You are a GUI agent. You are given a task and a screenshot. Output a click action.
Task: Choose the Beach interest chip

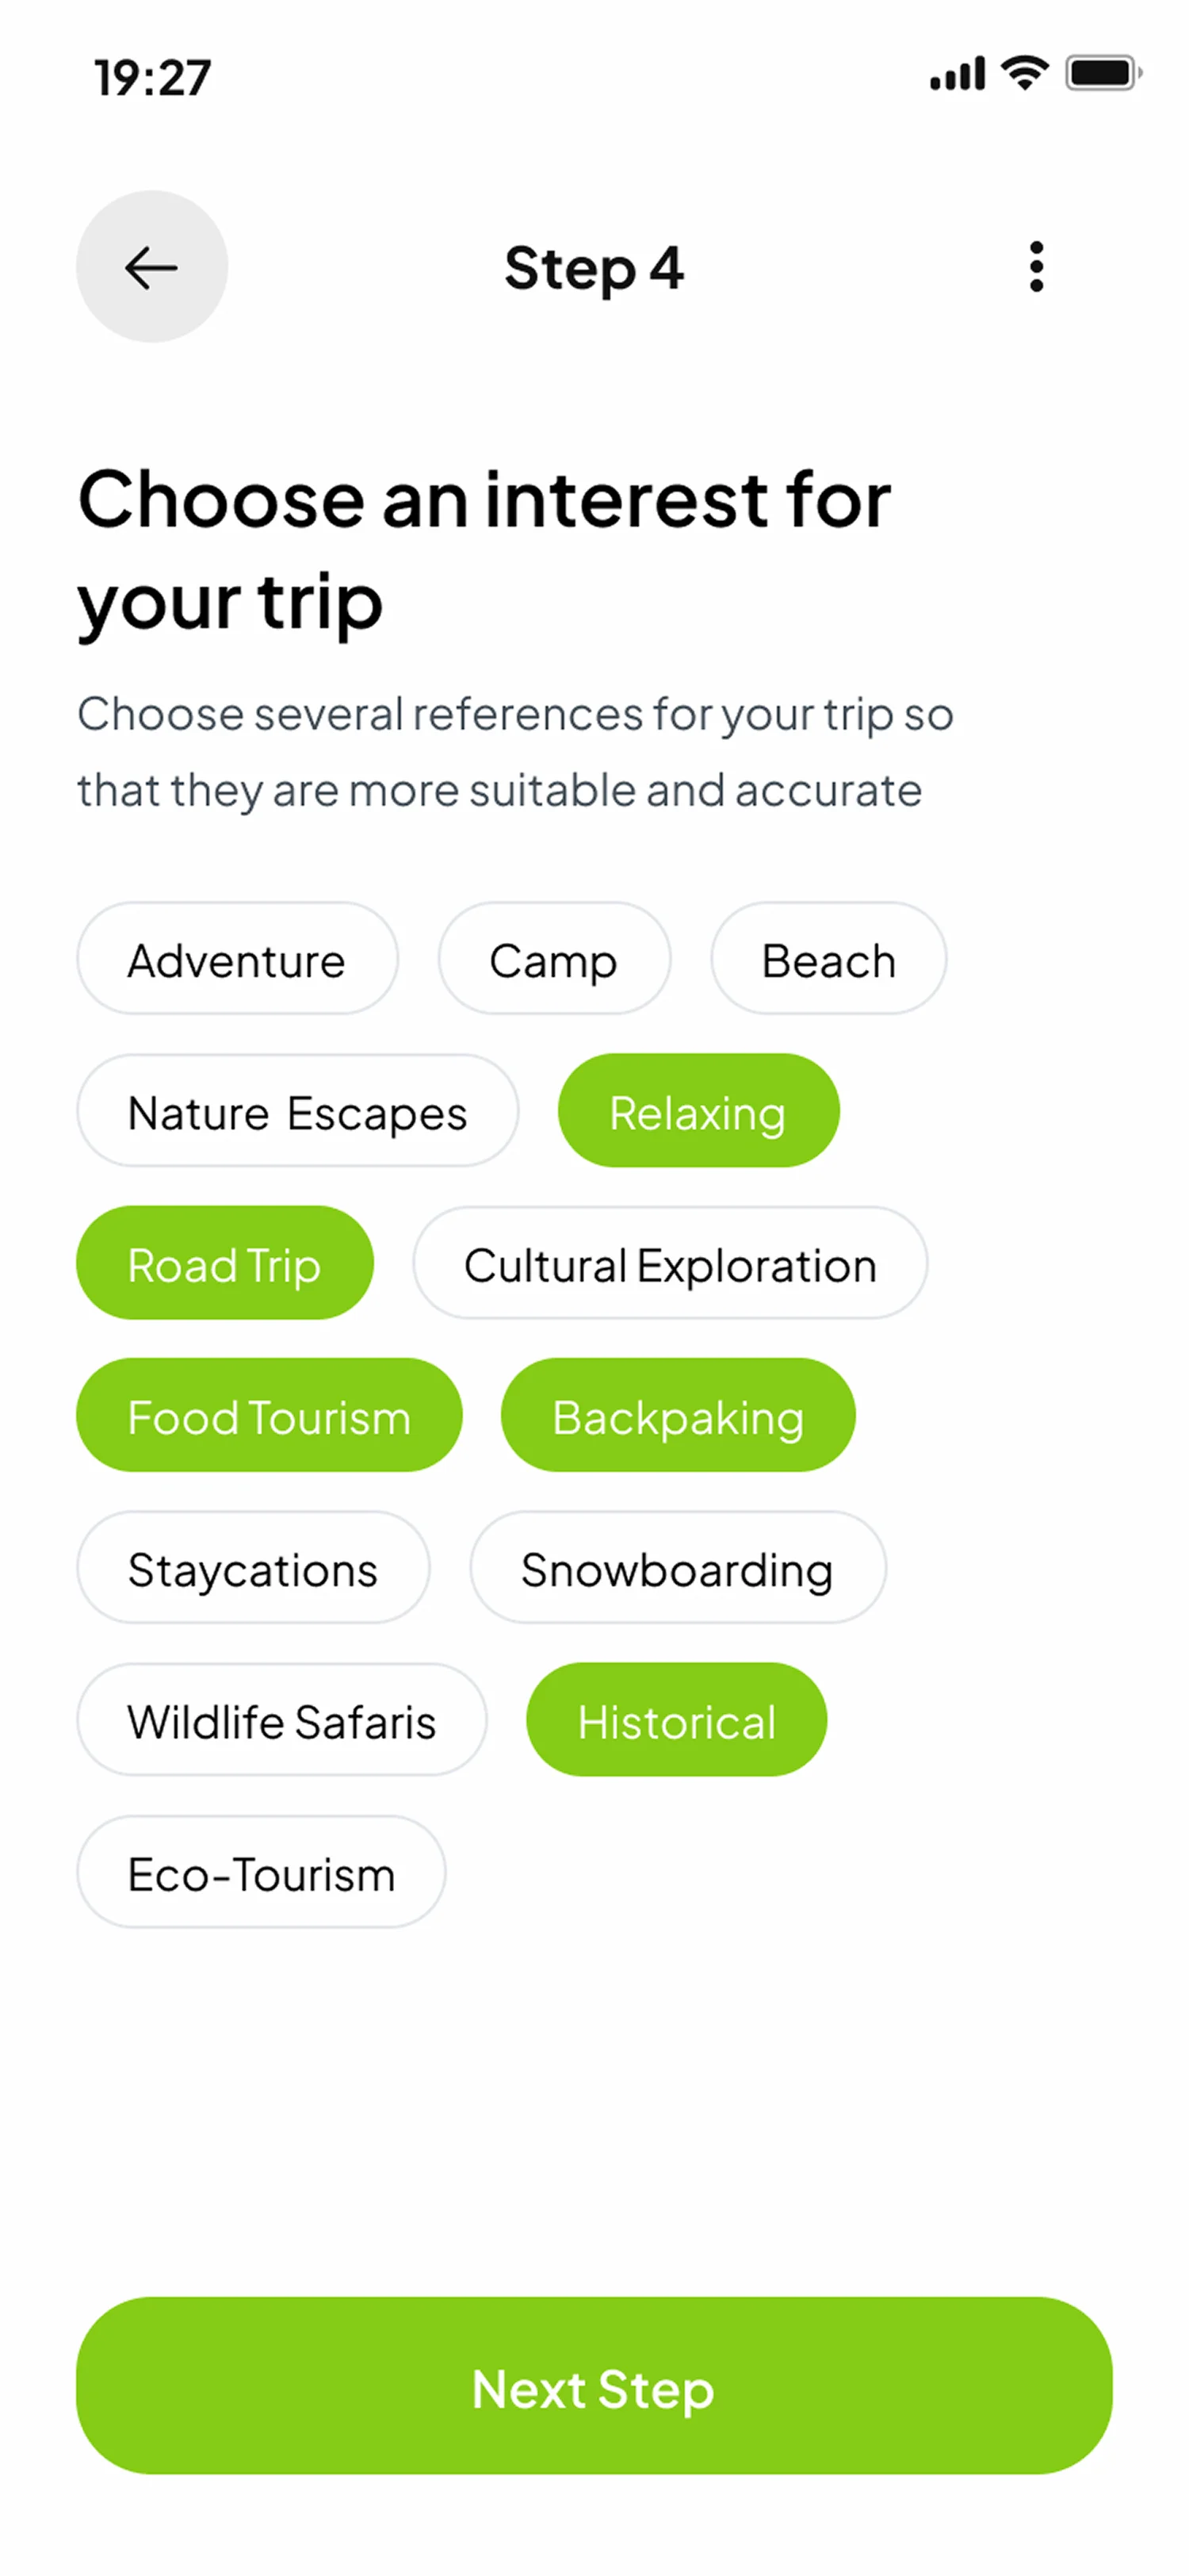point(828,960)
